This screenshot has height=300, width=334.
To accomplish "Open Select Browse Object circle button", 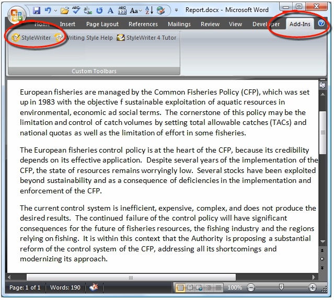I will 323,259.
